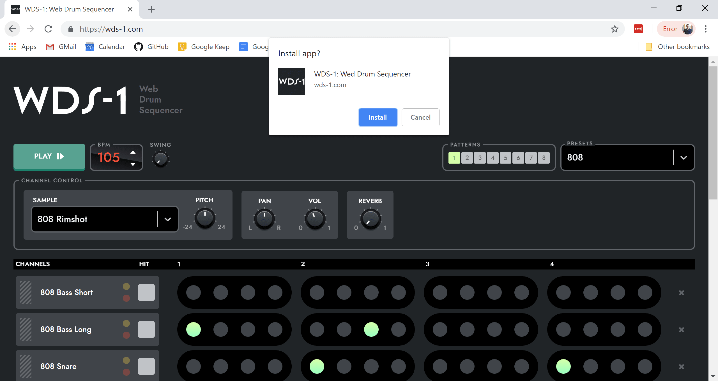Open the Google Keep bookmark
718x381 pixels.
tap(204, 47)
